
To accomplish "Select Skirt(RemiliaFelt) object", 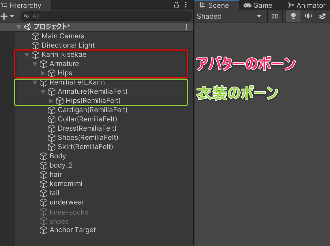I will [x=85, y=147].
